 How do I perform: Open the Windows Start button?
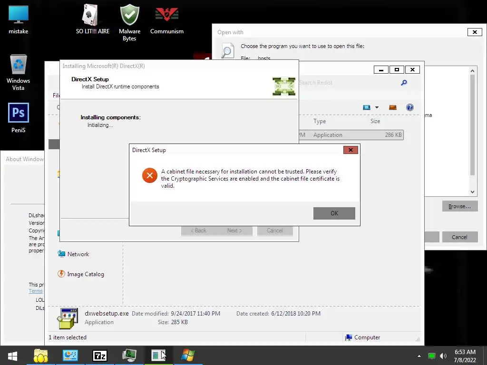tap(12, 355)
